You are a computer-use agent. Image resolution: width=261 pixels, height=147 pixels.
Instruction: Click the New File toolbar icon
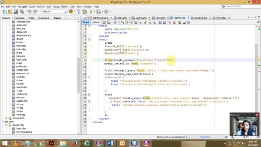click(4, 11)
